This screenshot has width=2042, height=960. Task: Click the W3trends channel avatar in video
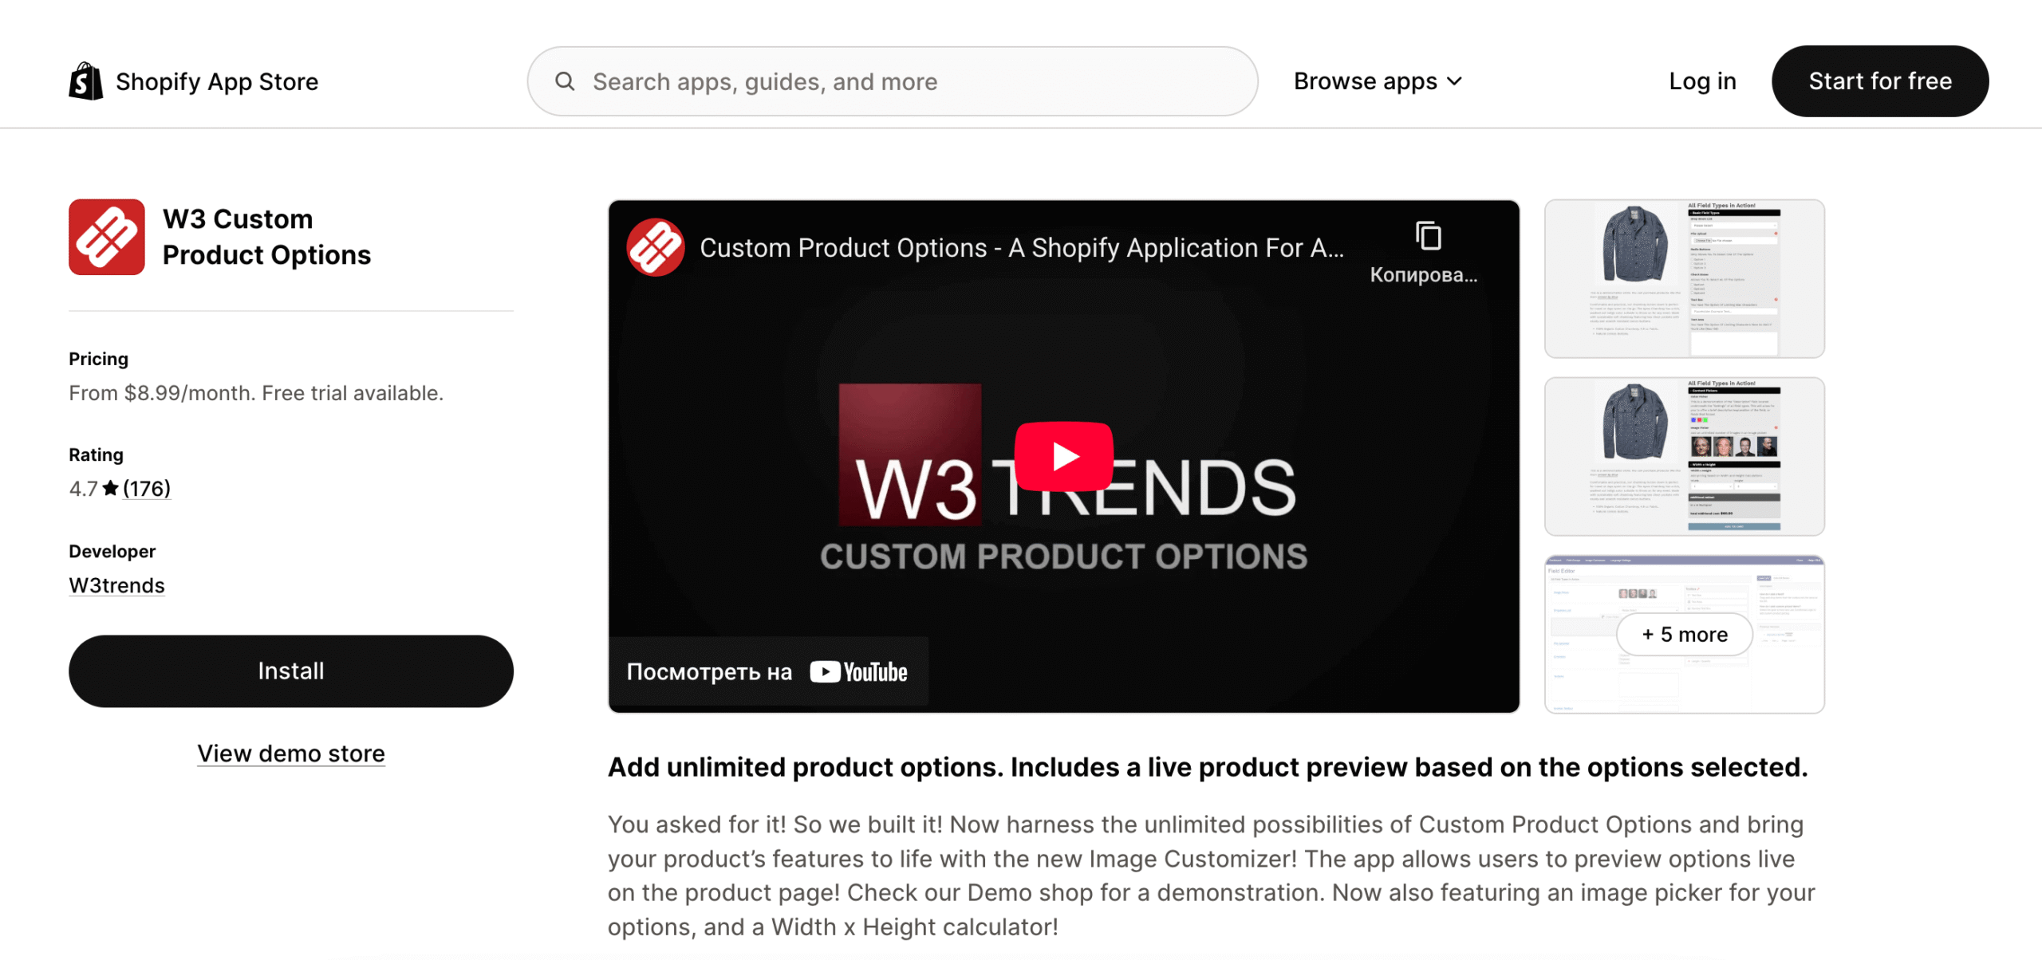coord(655,247)
